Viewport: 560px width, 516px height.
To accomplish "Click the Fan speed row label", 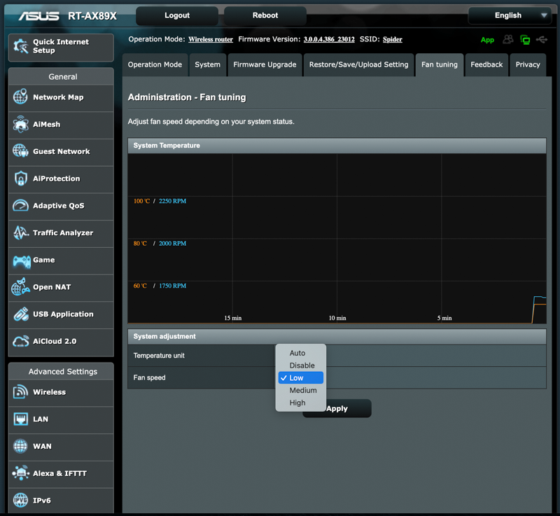I will 149,377.
